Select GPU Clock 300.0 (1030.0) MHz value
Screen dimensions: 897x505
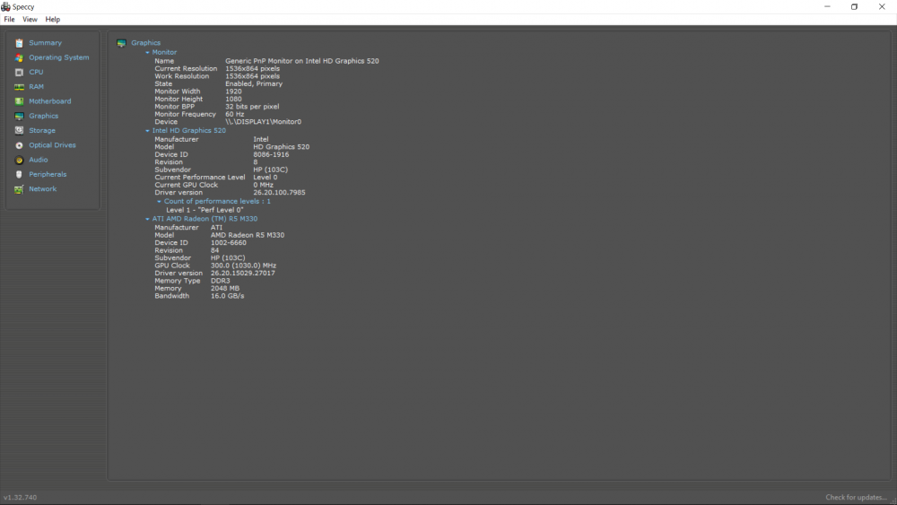[243, 266]
